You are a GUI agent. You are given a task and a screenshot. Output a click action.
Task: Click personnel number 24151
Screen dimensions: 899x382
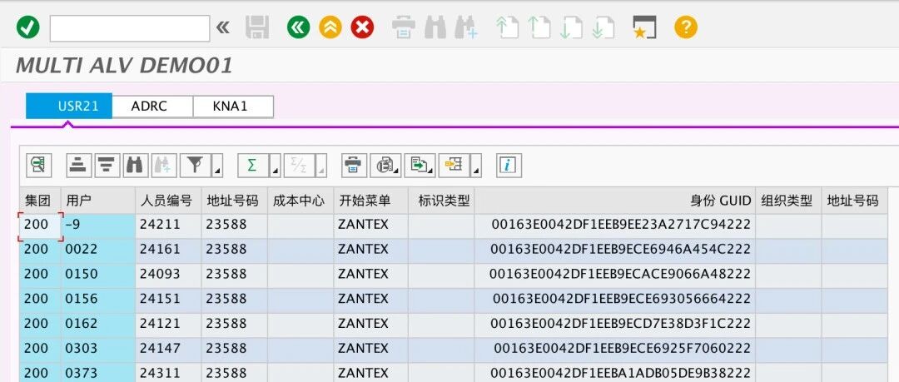pyautogui.click(x=168, y=299)
